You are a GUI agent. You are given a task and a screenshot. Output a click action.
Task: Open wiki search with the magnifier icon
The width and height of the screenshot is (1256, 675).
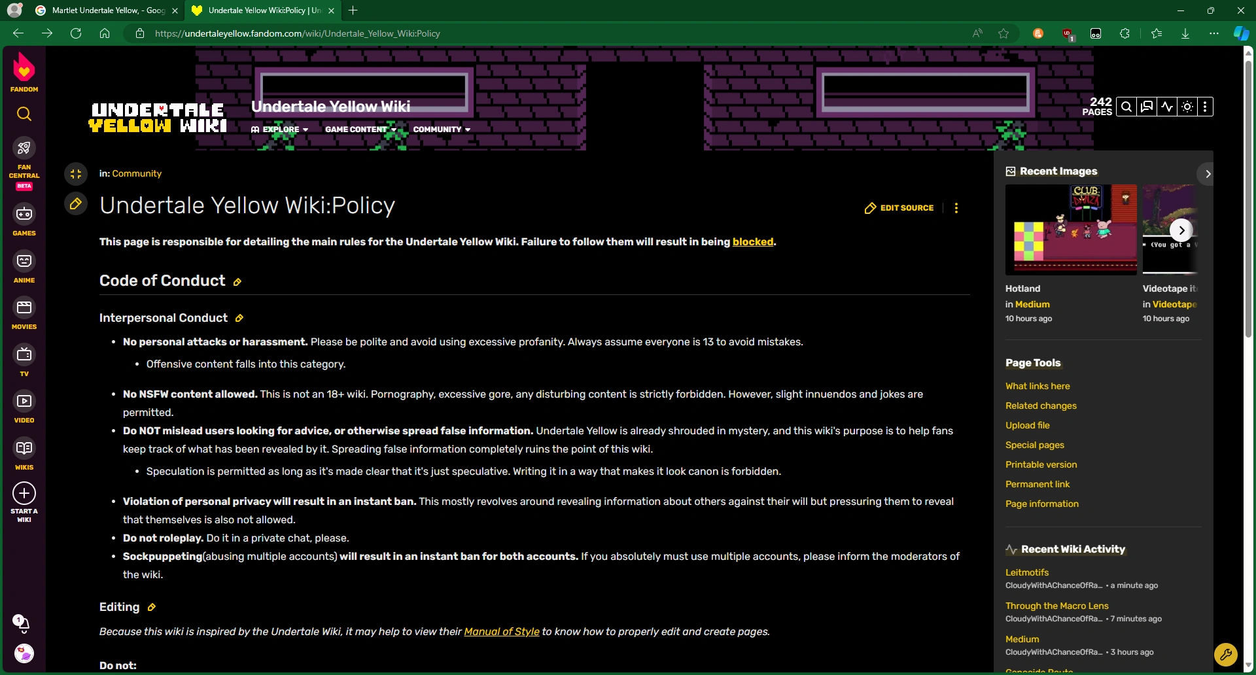1126,106
